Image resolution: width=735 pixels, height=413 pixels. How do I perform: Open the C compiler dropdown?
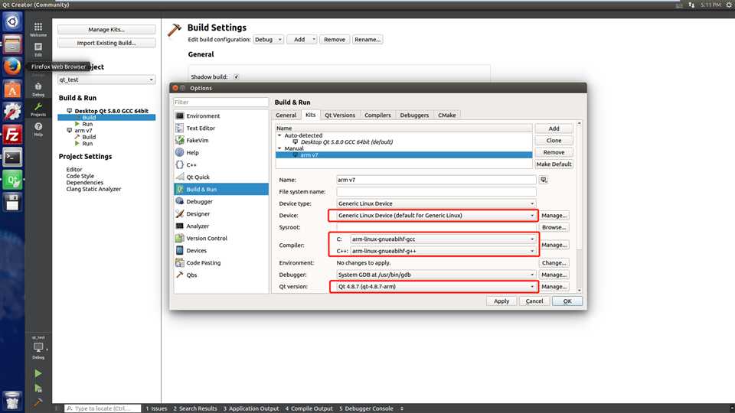pos(443,239)
